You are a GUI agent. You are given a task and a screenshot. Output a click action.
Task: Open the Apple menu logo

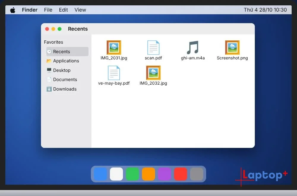13,10
